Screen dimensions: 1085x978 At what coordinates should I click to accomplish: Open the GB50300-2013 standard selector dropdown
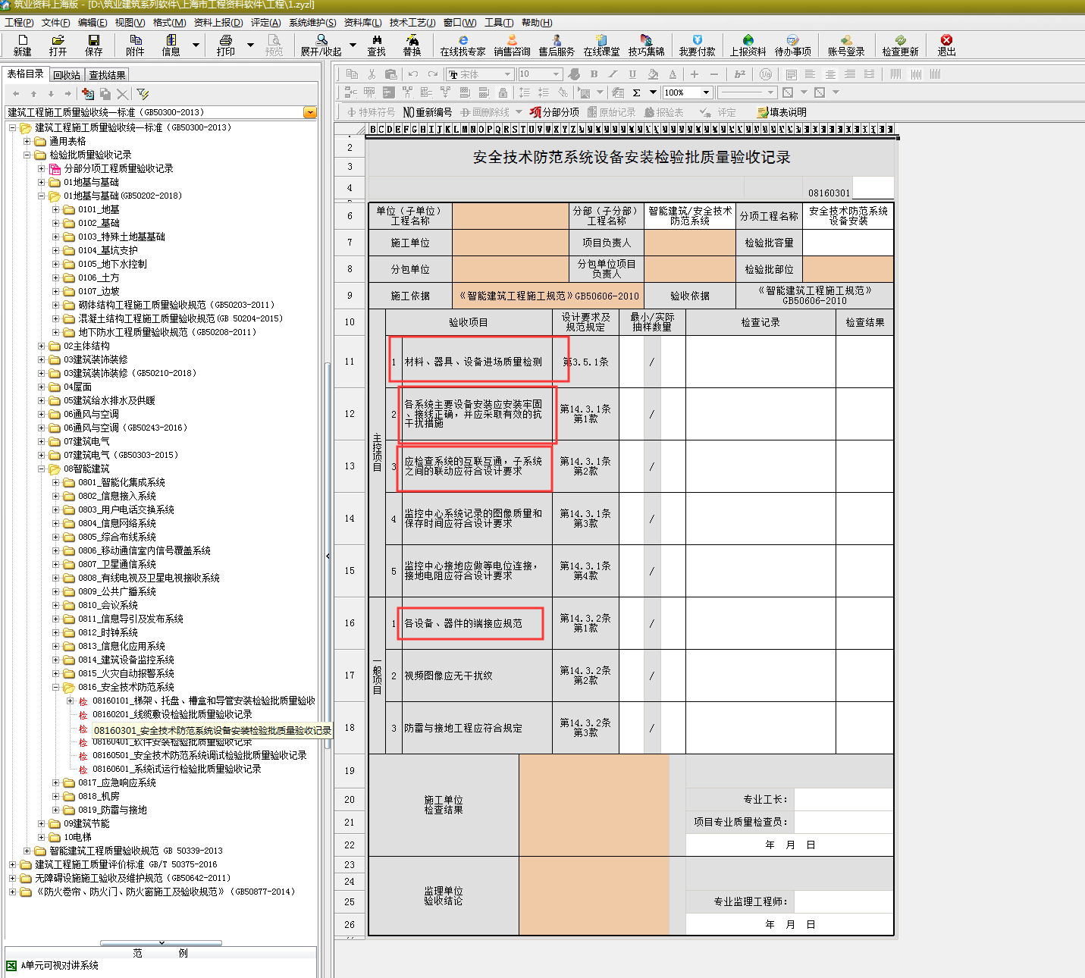click(x=310, y=112)
